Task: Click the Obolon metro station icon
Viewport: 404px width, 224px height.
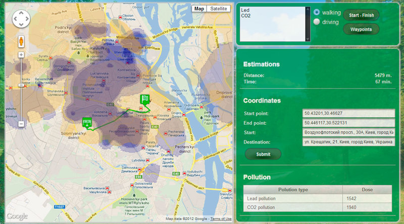Action: click(x=120, y=17)
